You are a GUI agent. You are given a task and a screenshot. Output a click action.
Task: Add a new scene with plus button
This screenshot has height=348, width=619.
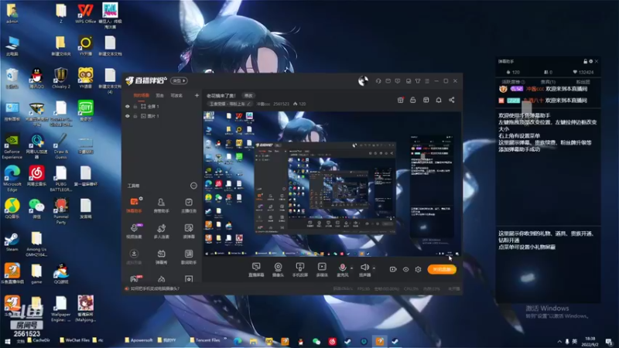[197, 95]
